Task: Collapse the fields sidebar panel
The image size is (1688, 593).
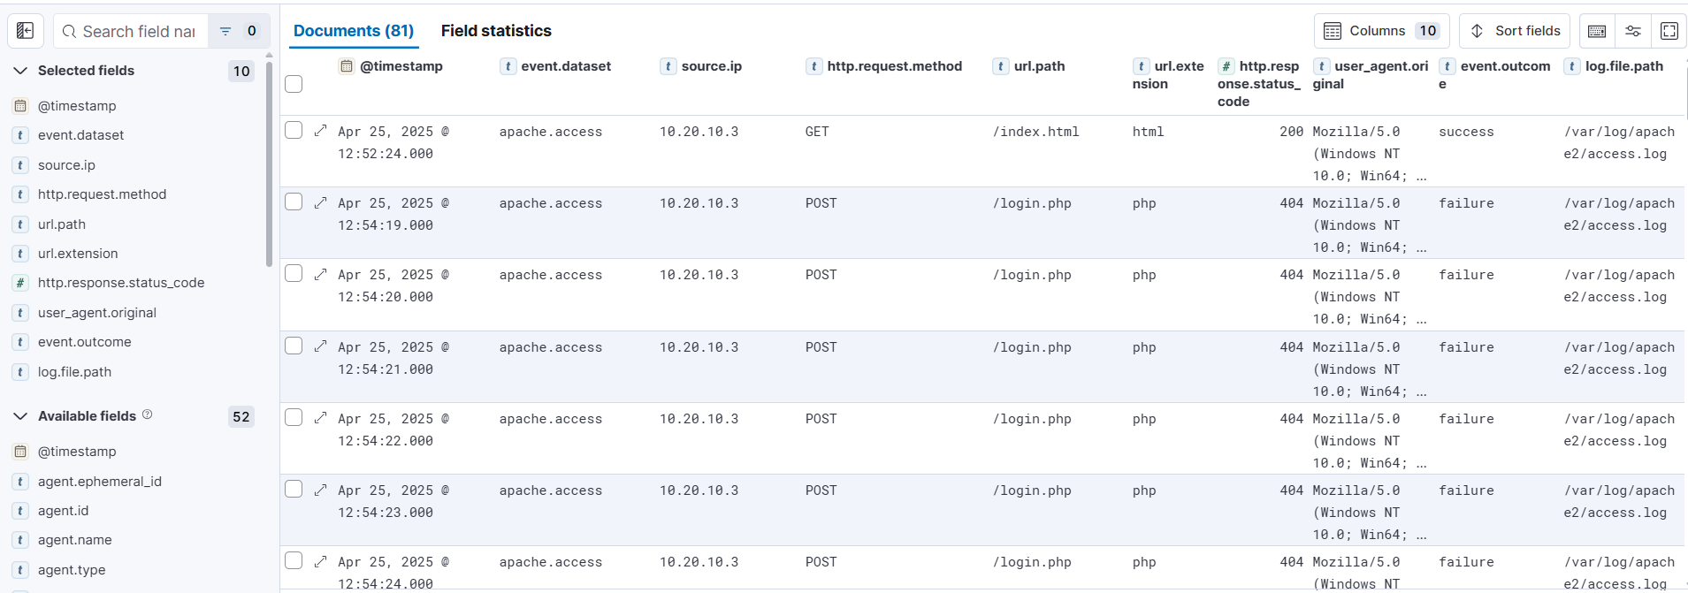Action: tap(25, 30)
